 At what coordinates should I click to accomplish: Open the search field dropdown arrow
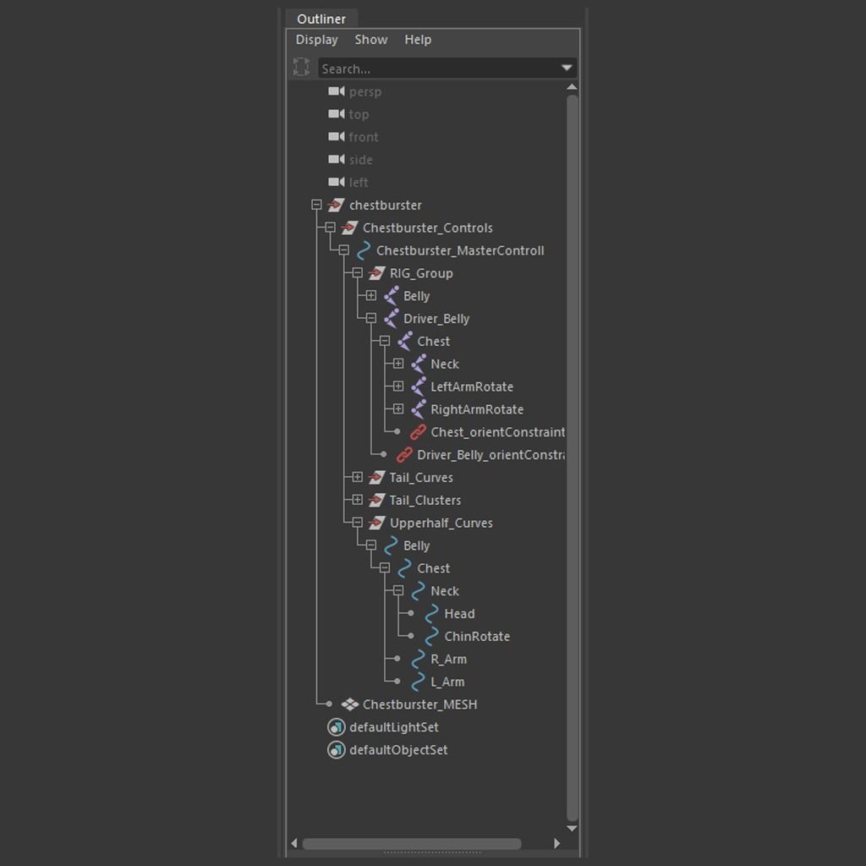pos(567,68)
